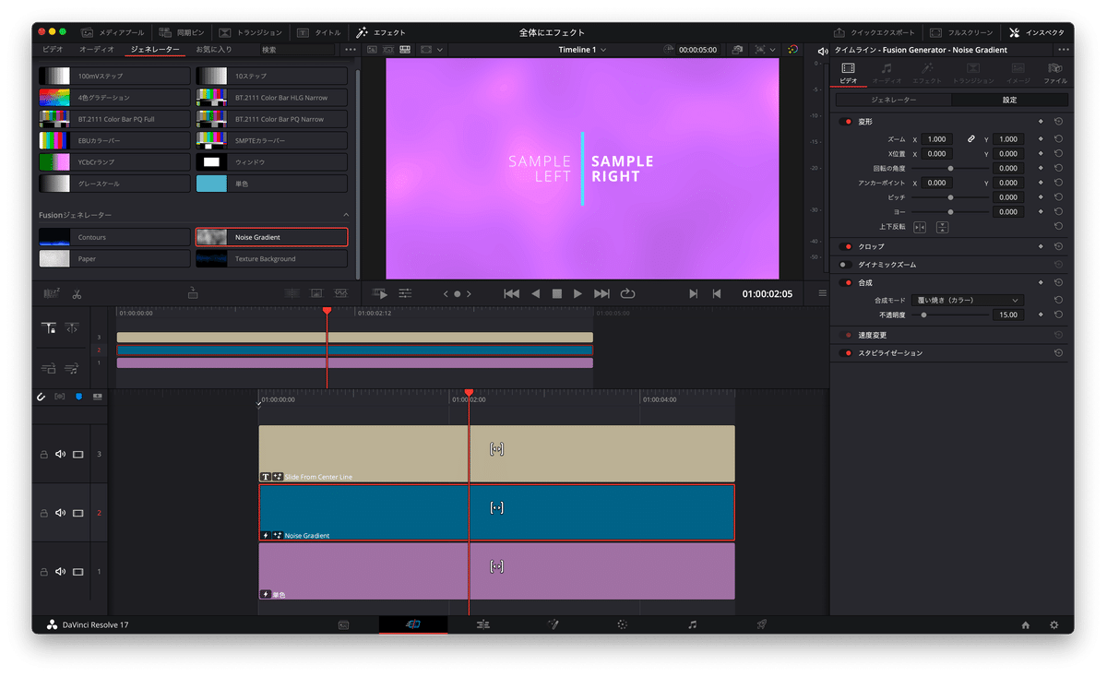Viewport: 1107px width, 677px height.
Task: Open the トランジション panel
Action: (251, 32)
